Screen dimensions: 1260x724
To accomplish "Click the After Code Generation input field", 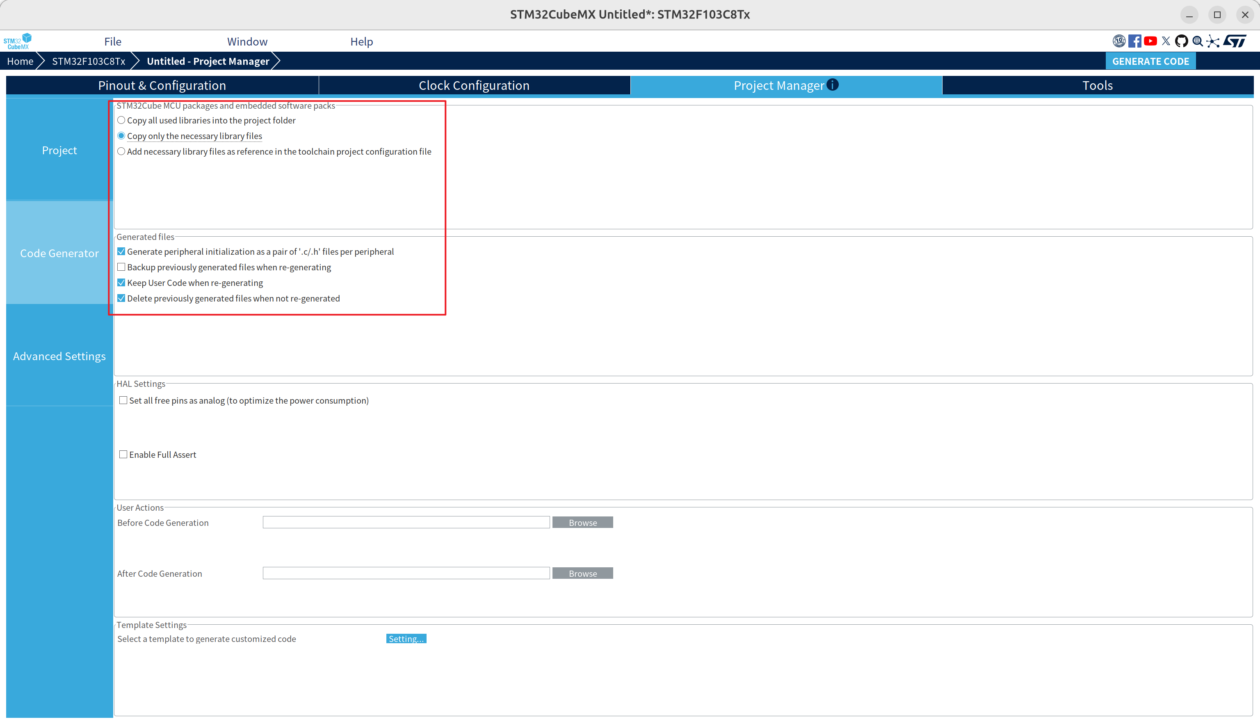I will pyautogui.click(x=406, y=573).
